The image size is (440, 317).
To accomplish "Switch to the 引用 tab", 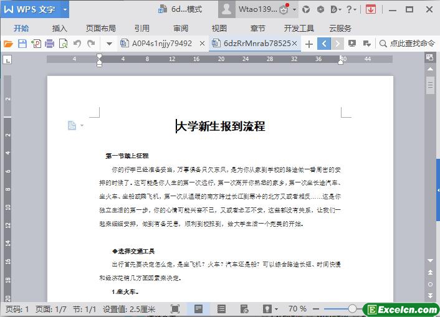I will pyautogui.click(x=142, y=28).
